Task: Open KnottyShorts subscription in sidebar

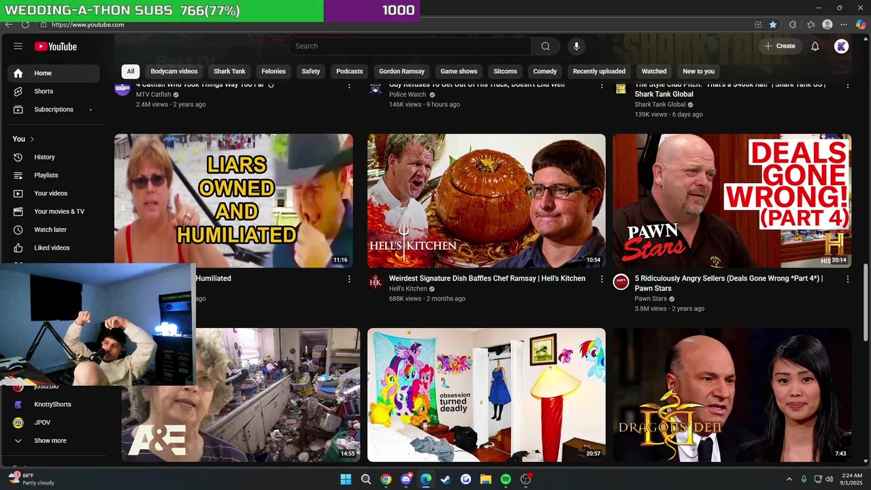Action: pos(54,404)
